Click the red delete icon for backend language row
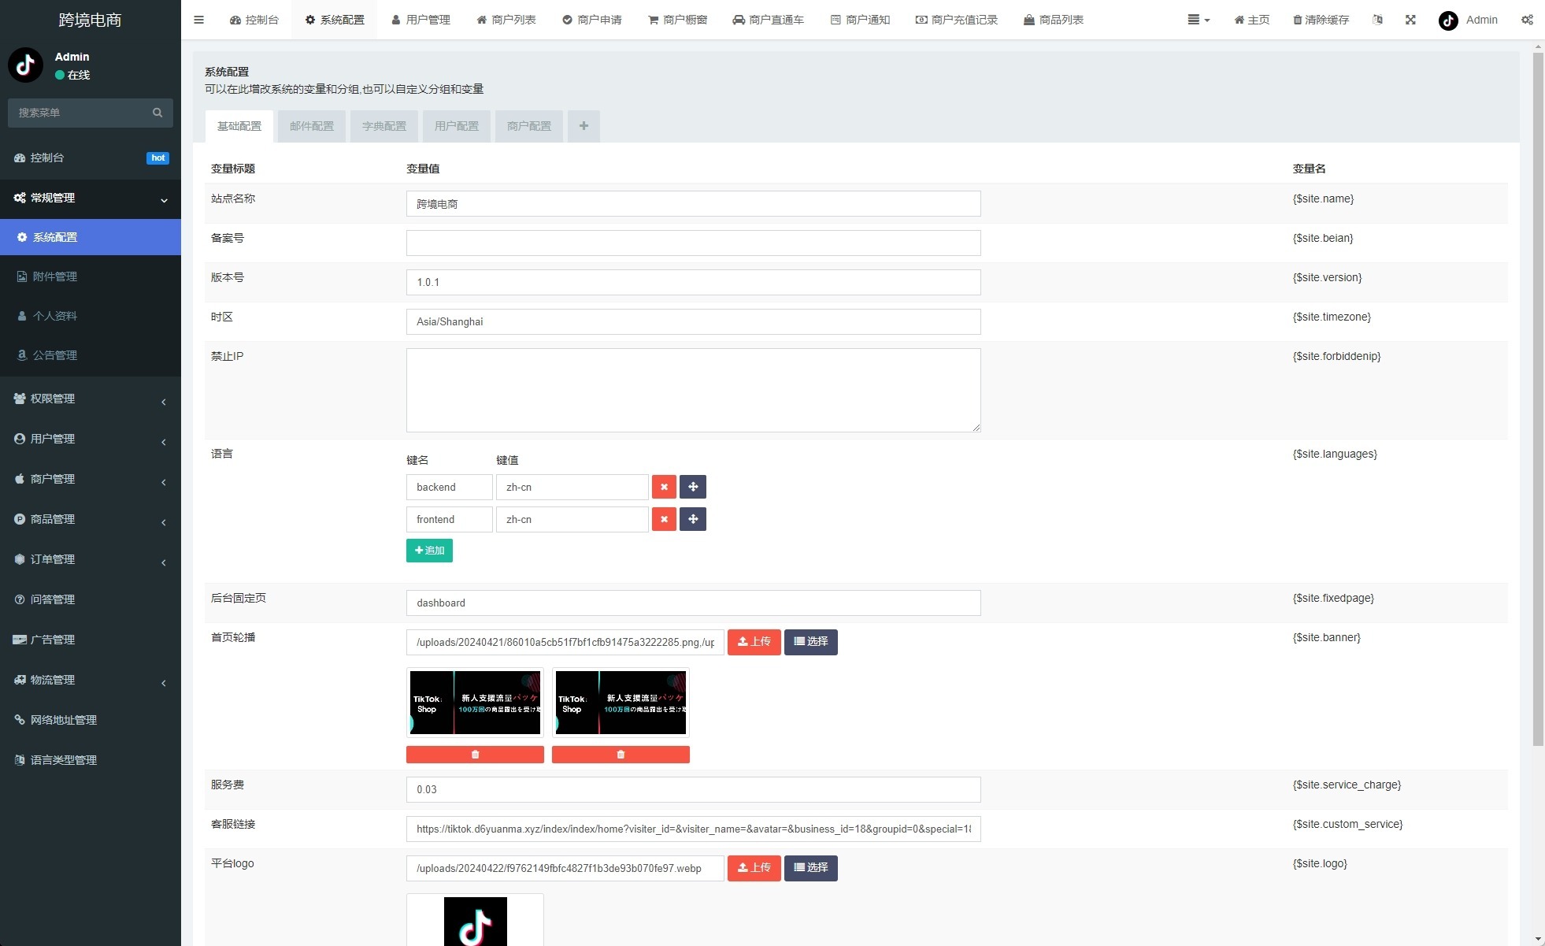The height and width of the screenshot is (946, 1545). 663,487
